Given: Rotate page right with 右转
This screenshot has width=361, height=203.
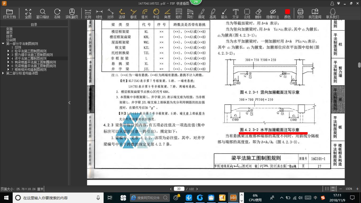Looking at the screenshot, I should (57, 13).
